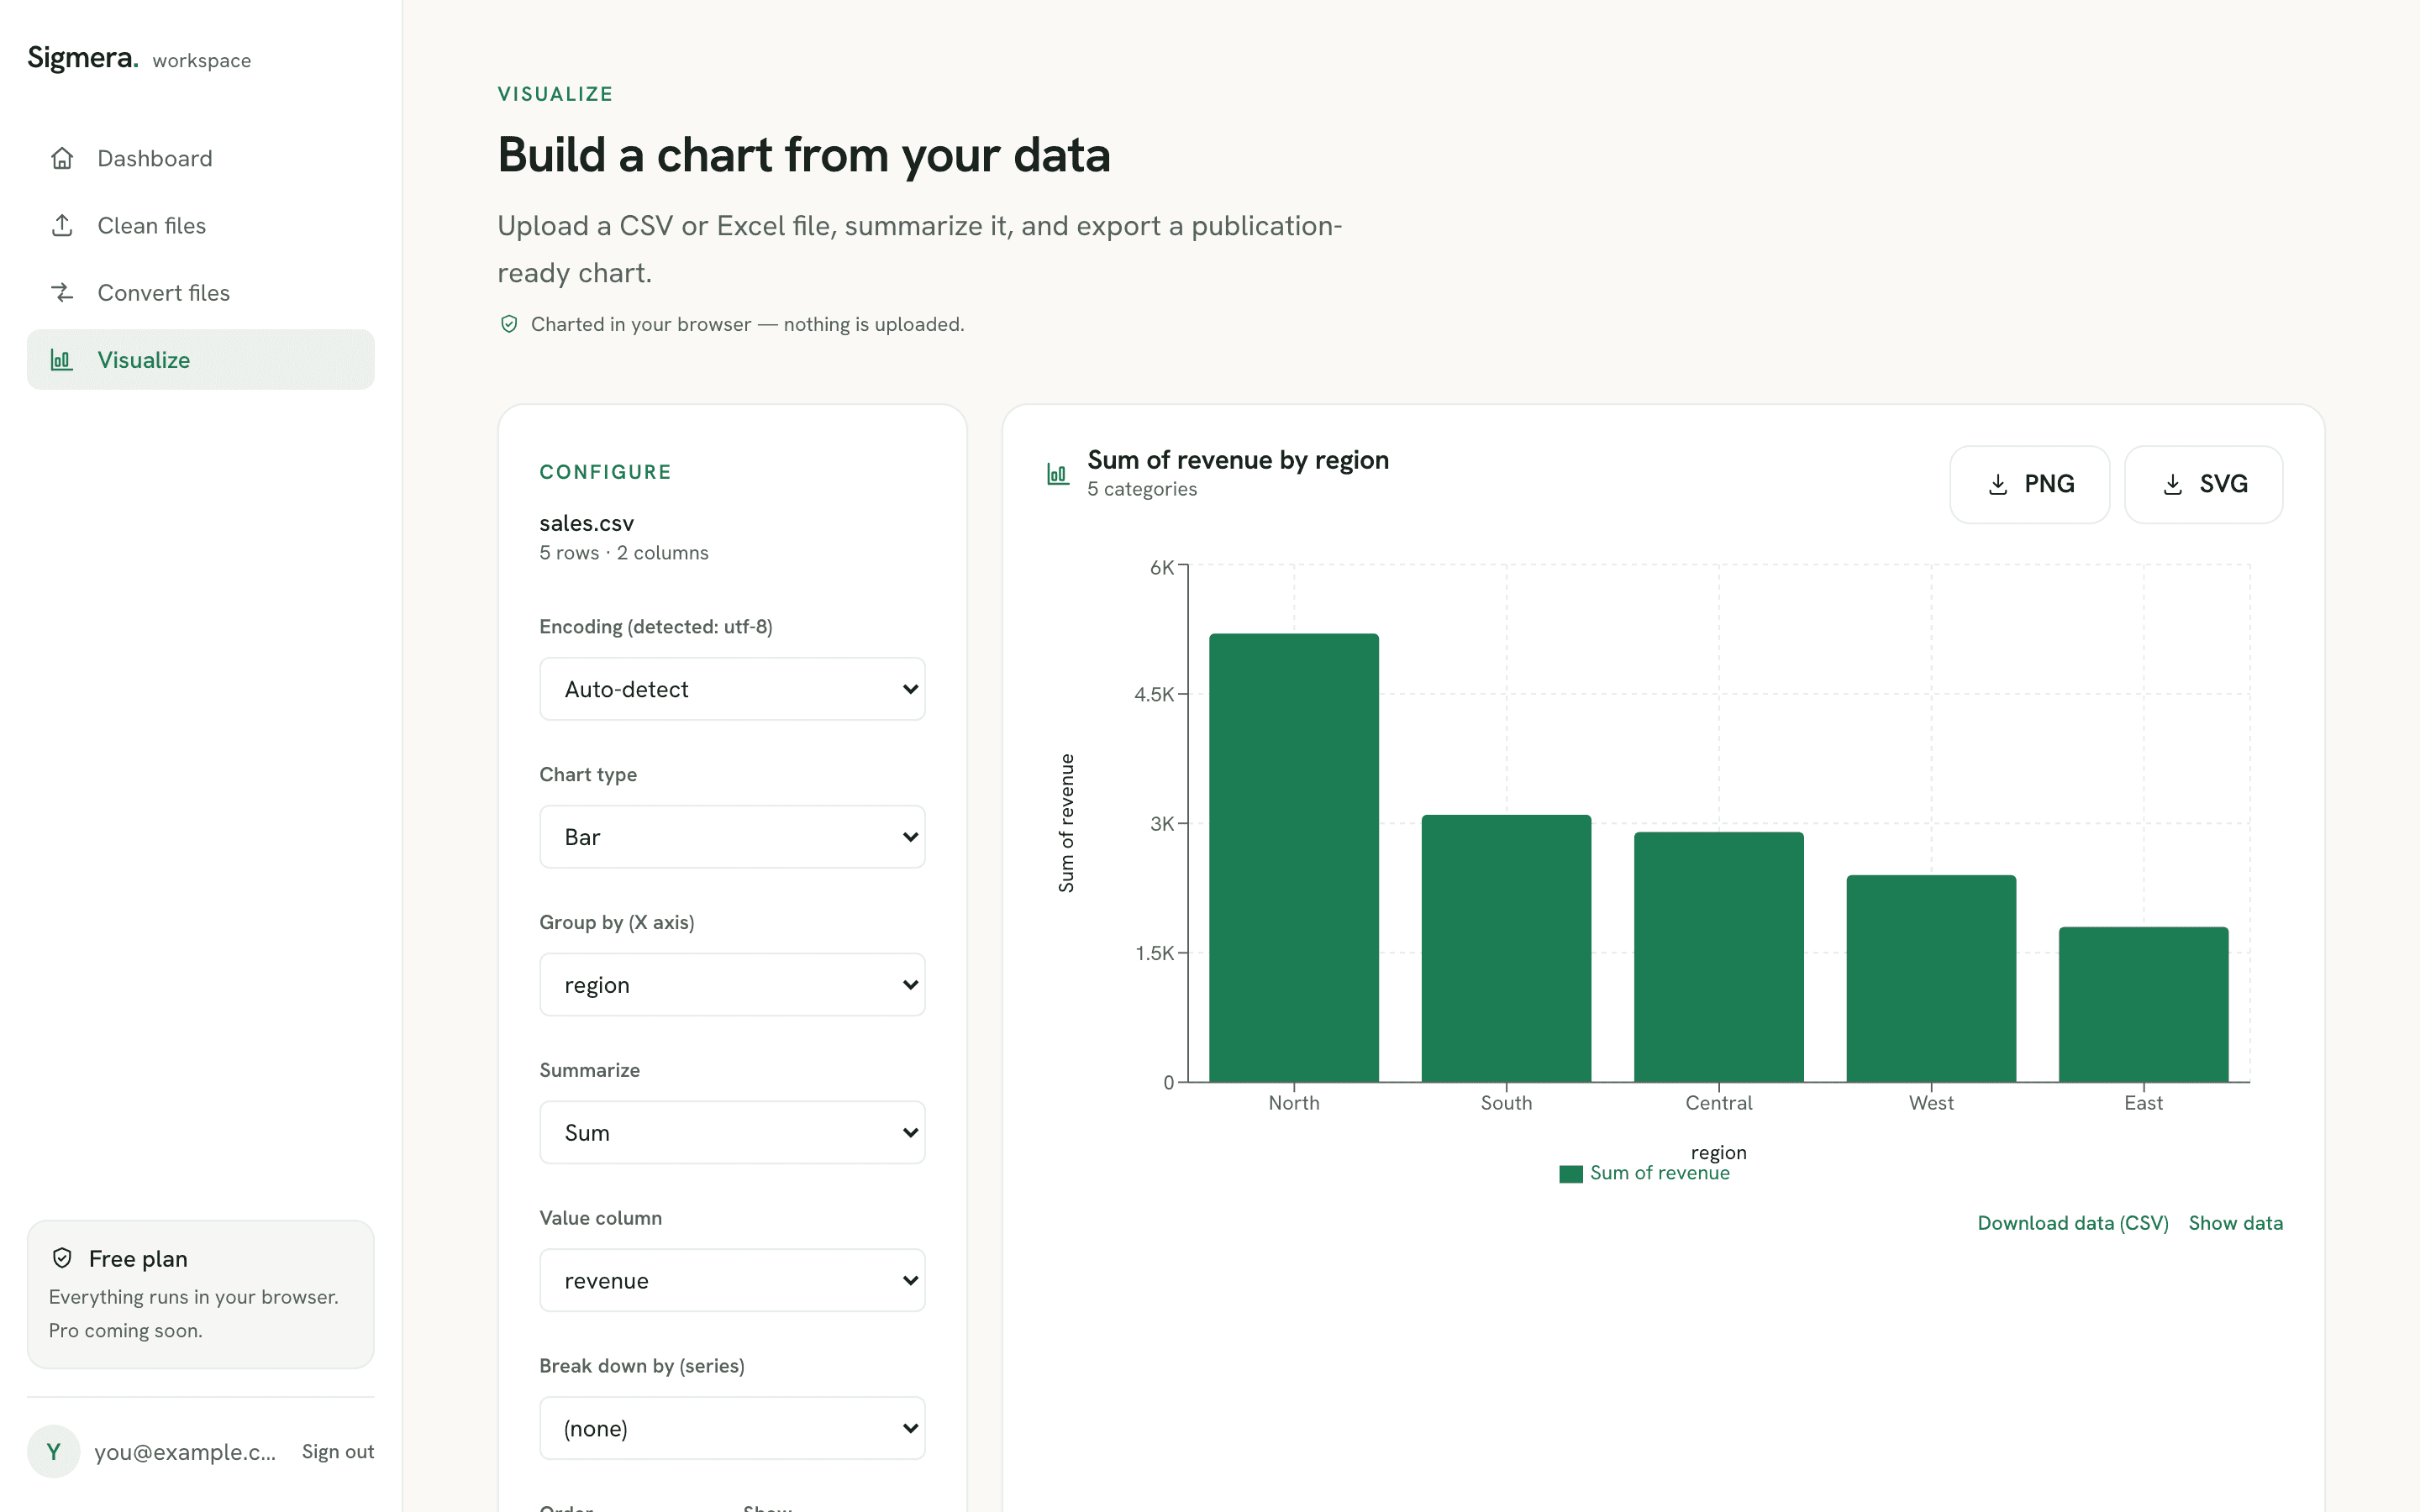Export the chart as PNG
Viewport: 2420px width, 1512px height.
(2029, 484)
